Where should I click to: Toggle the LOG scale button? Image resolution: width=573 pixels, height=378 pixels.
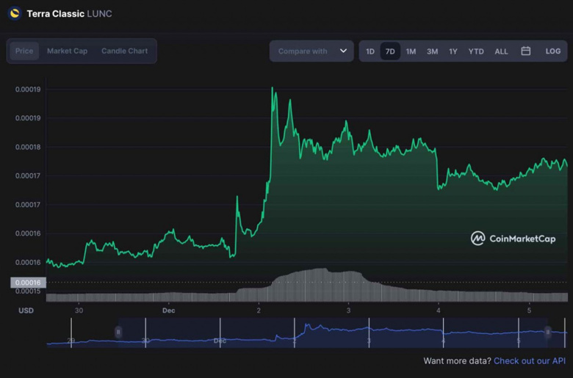[x=552, y=51]
